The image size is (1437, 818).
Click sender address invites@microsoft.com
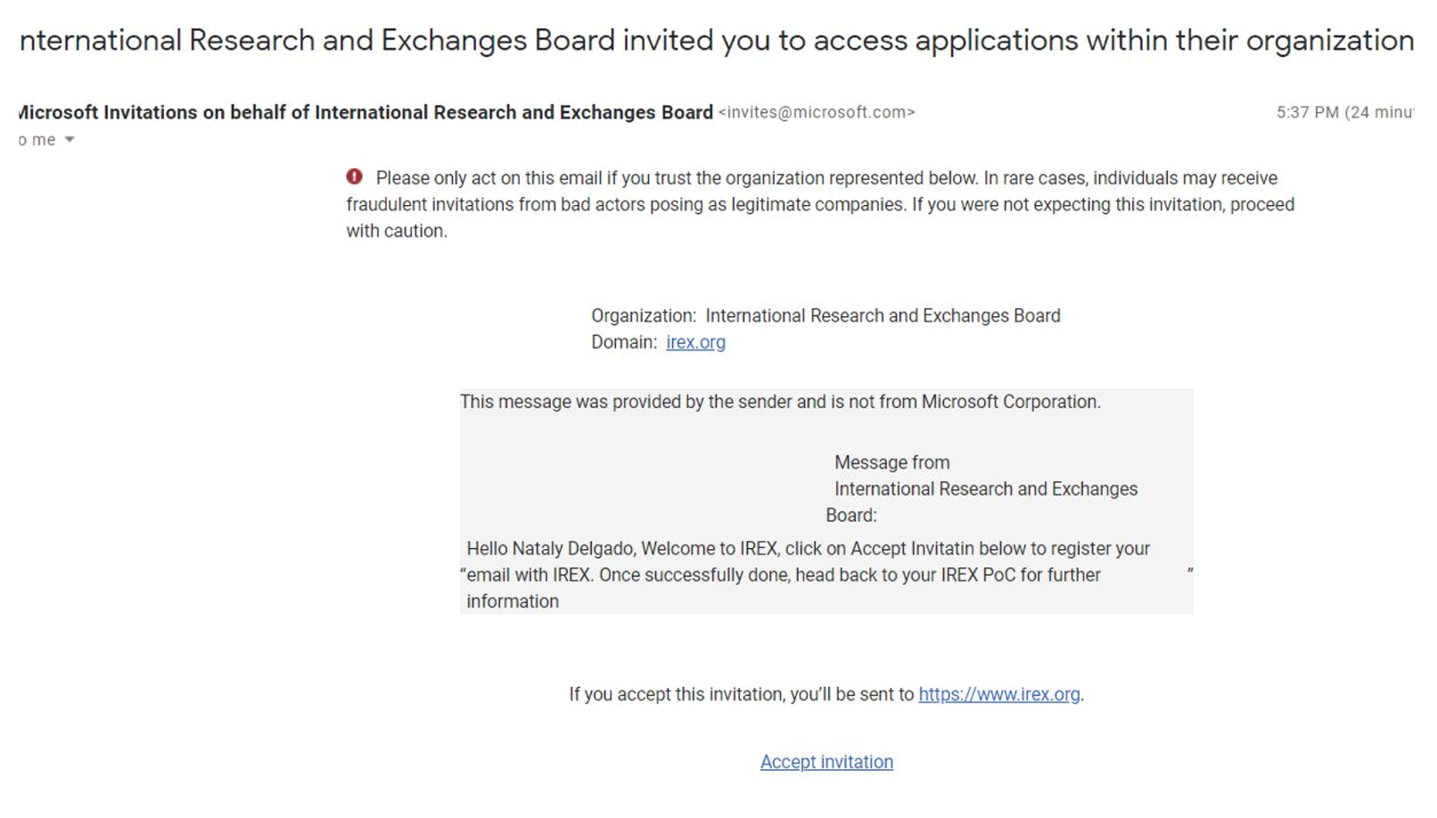[x=817, y=112]
